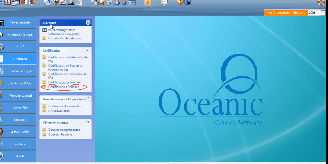Open the year 2024 dropdown
Image resolution: width=328 pixels, height=164 pixels.
point(323,13)
